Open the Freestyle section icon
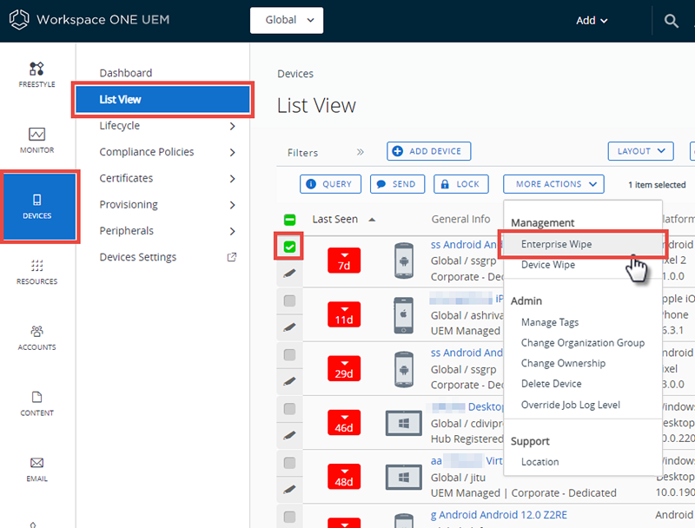Screen dimensions: 695x528 [36, 69]
